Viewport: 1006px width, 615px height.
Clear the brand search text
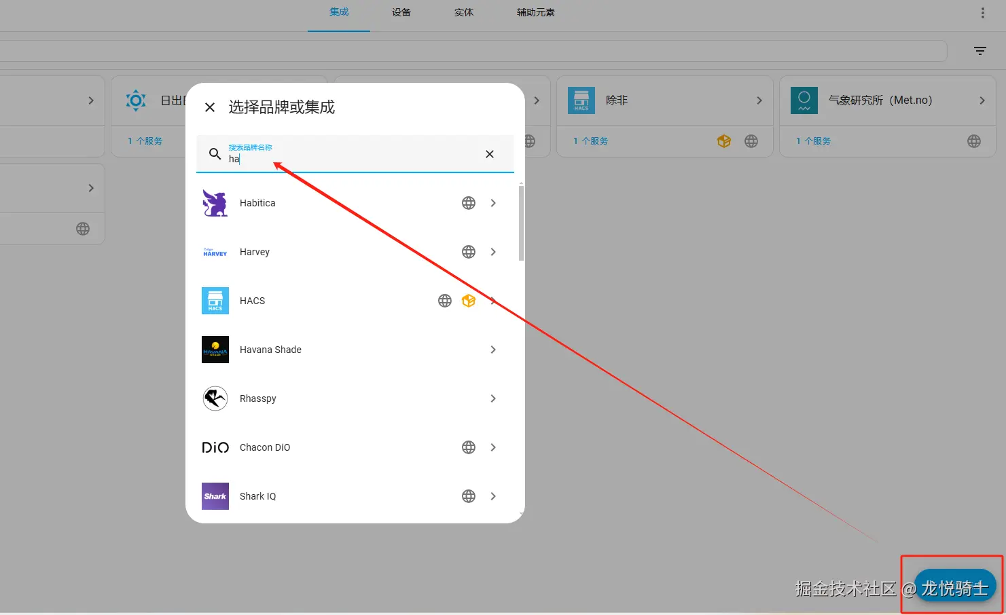490,154
